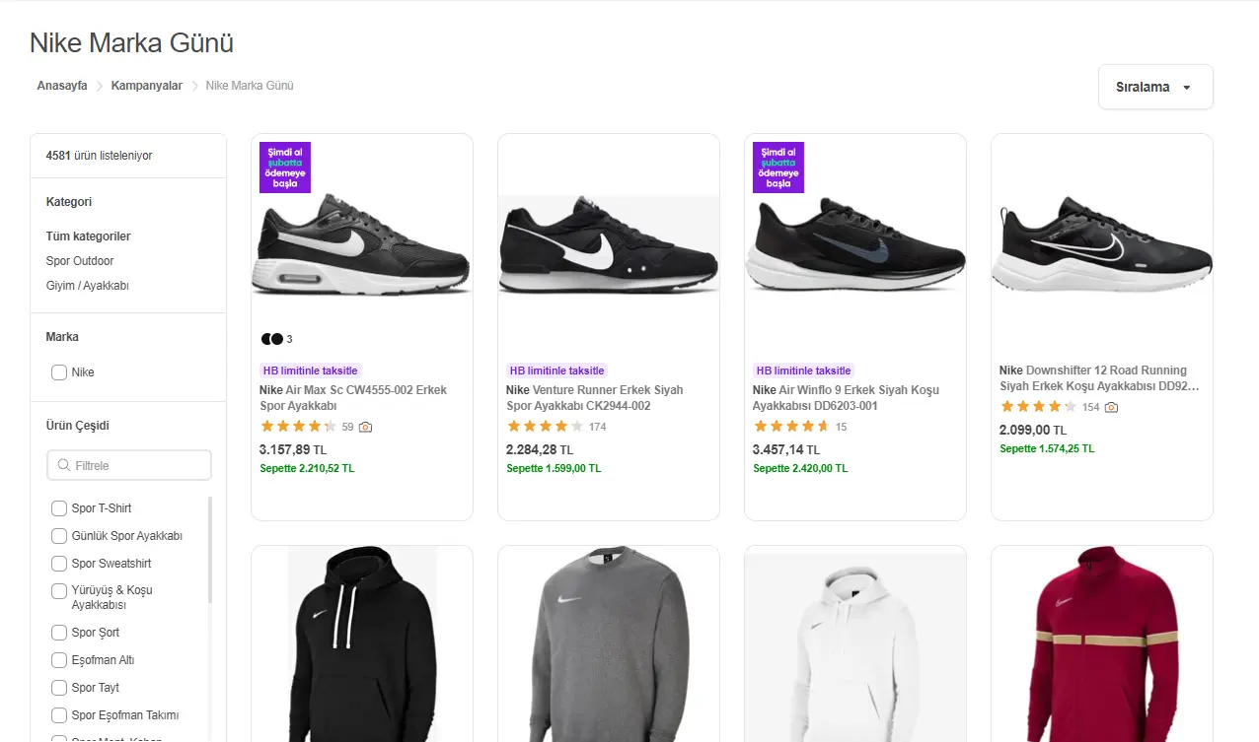Viewport: 1259px width, 742px height.
Task: Open the Giyim / Ayakkabı category
Action: click(88, 286)
